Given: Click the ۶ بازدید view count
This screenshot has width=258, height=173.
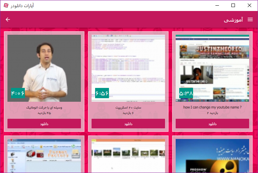Looking at the screenshot, I should click(128, 113).
